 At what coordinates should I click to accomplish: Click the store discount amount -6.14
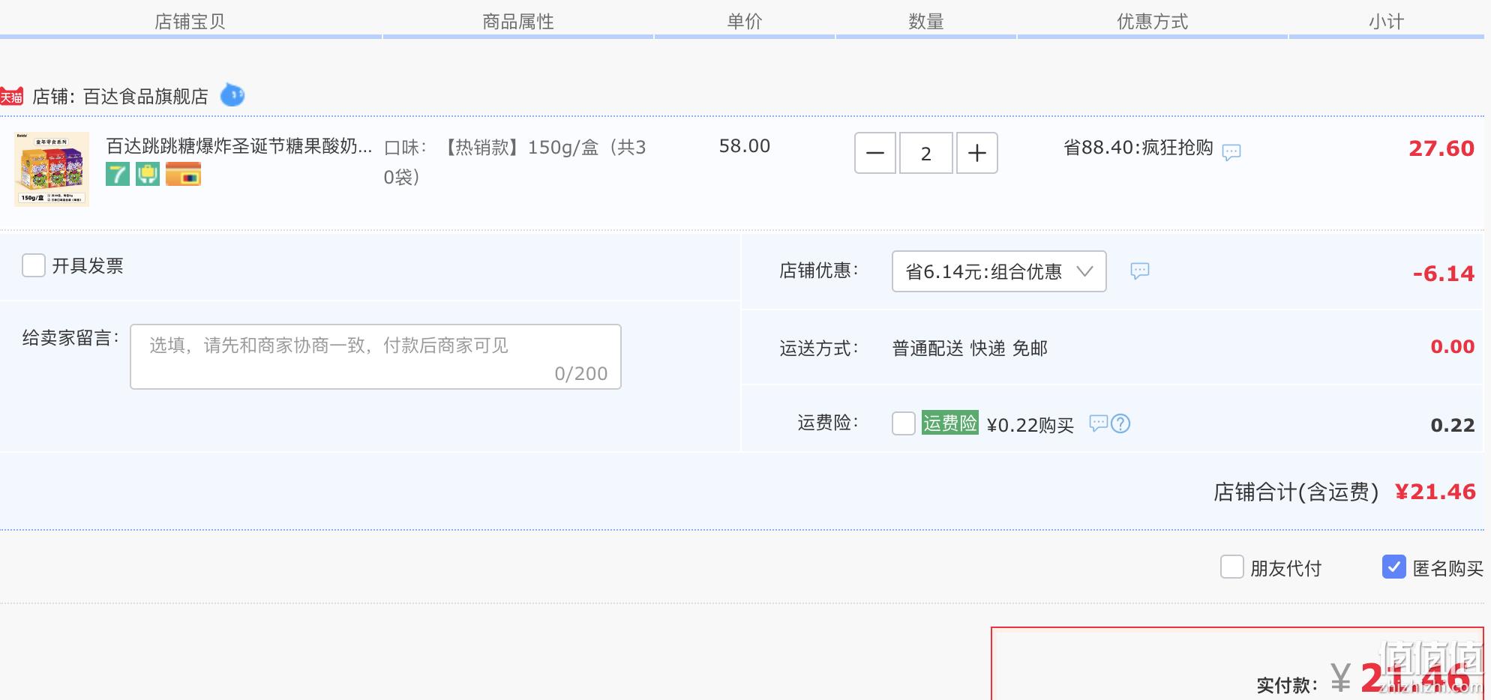(x=1444, y=274)
